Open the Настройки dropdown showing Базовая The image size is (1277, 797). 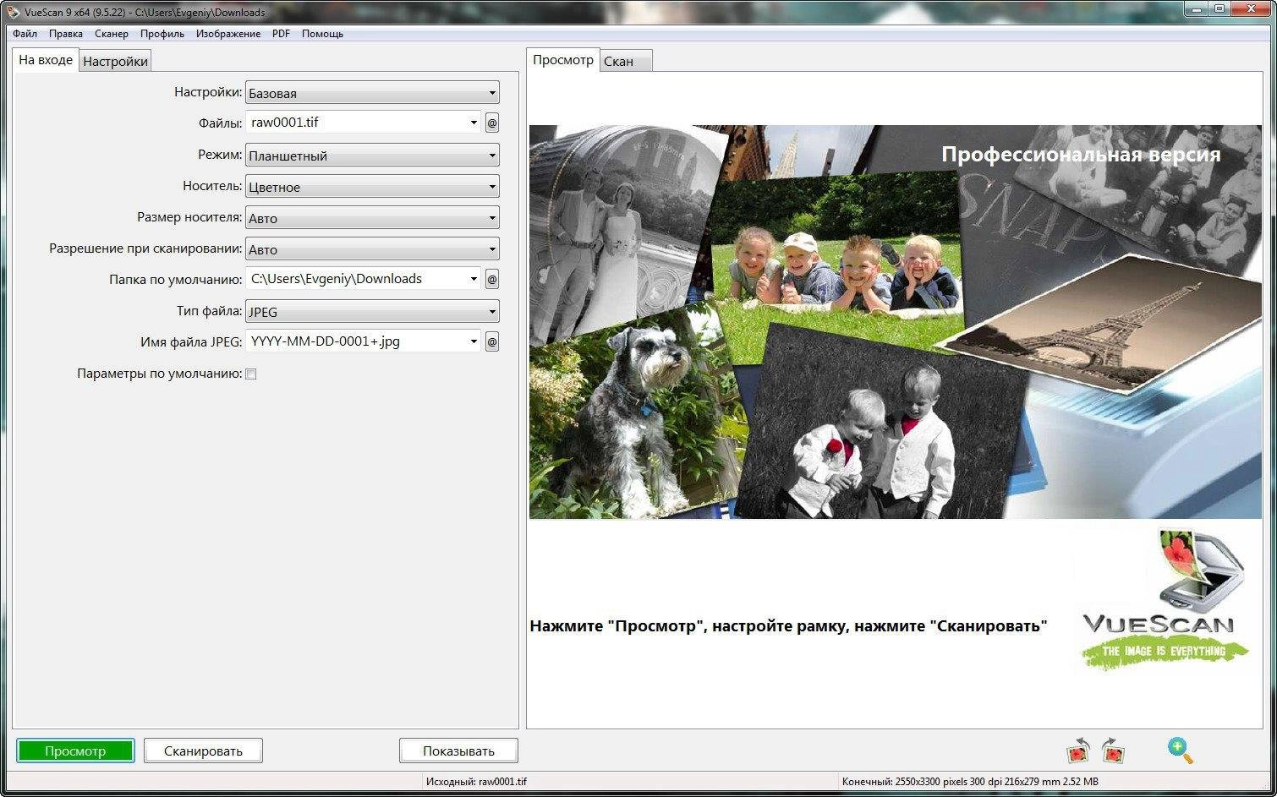(372, 93)
